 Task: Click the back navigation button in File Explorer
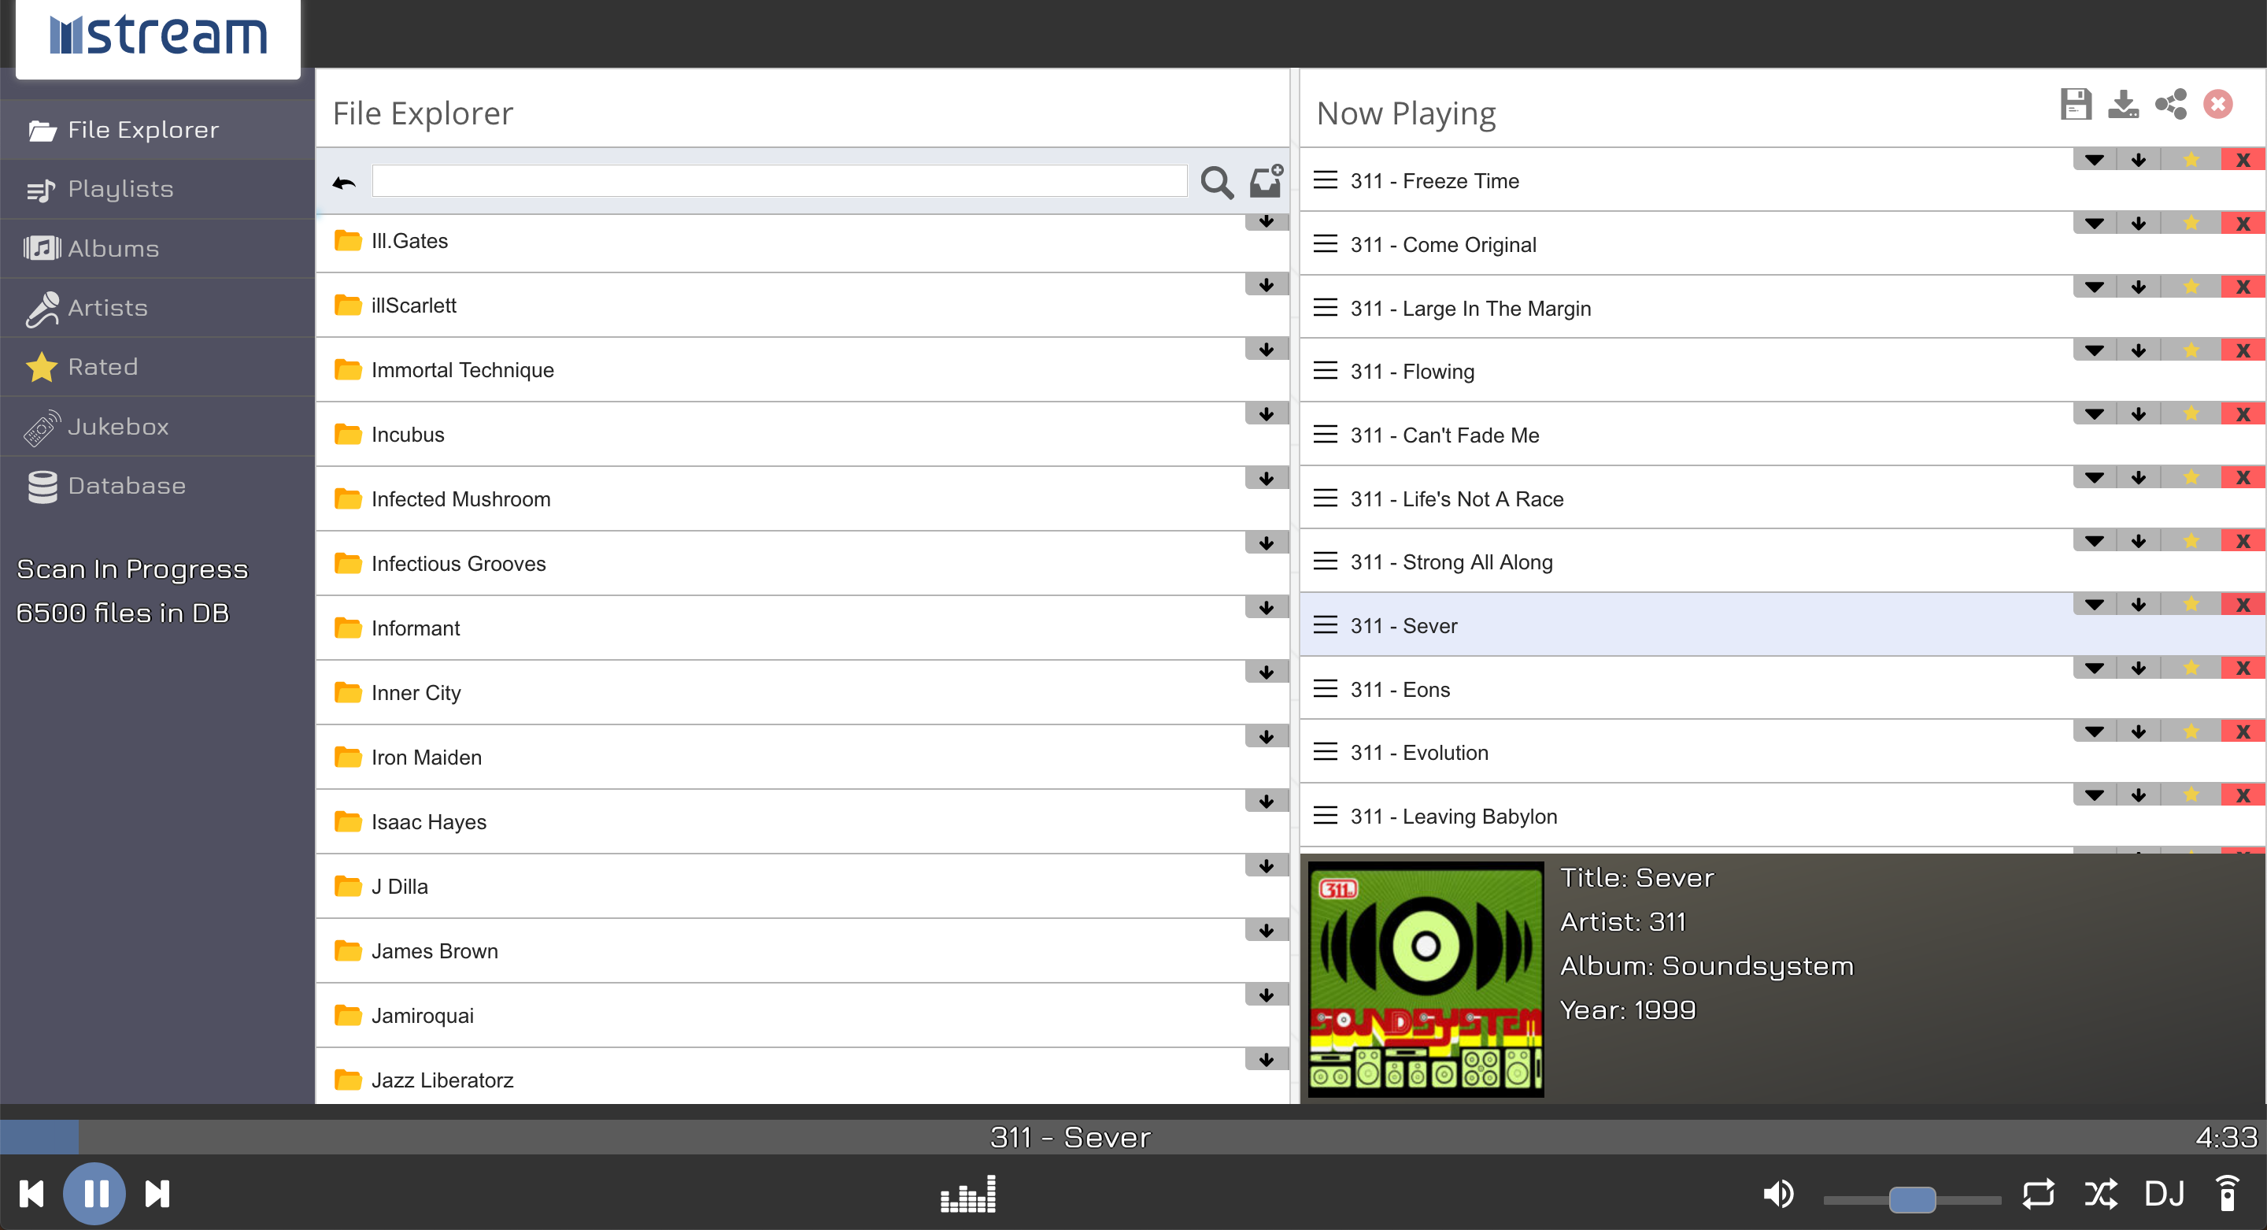tap(343, 180)
